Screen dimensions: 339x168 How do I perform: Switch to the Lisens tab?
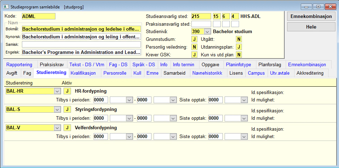(236, 73)
